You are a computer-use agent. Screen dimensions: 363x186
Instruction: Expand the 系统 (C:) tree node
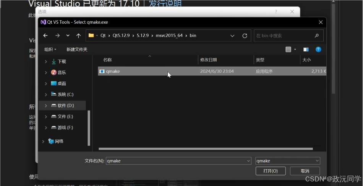tap(46, 95)
